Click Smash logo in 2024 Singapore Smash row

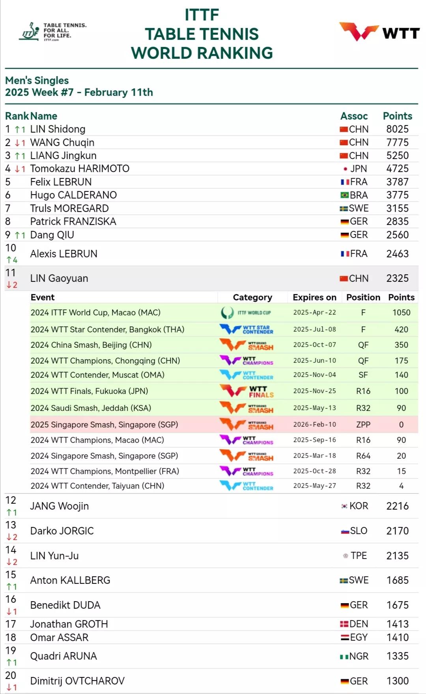click(x=246, y=456)
